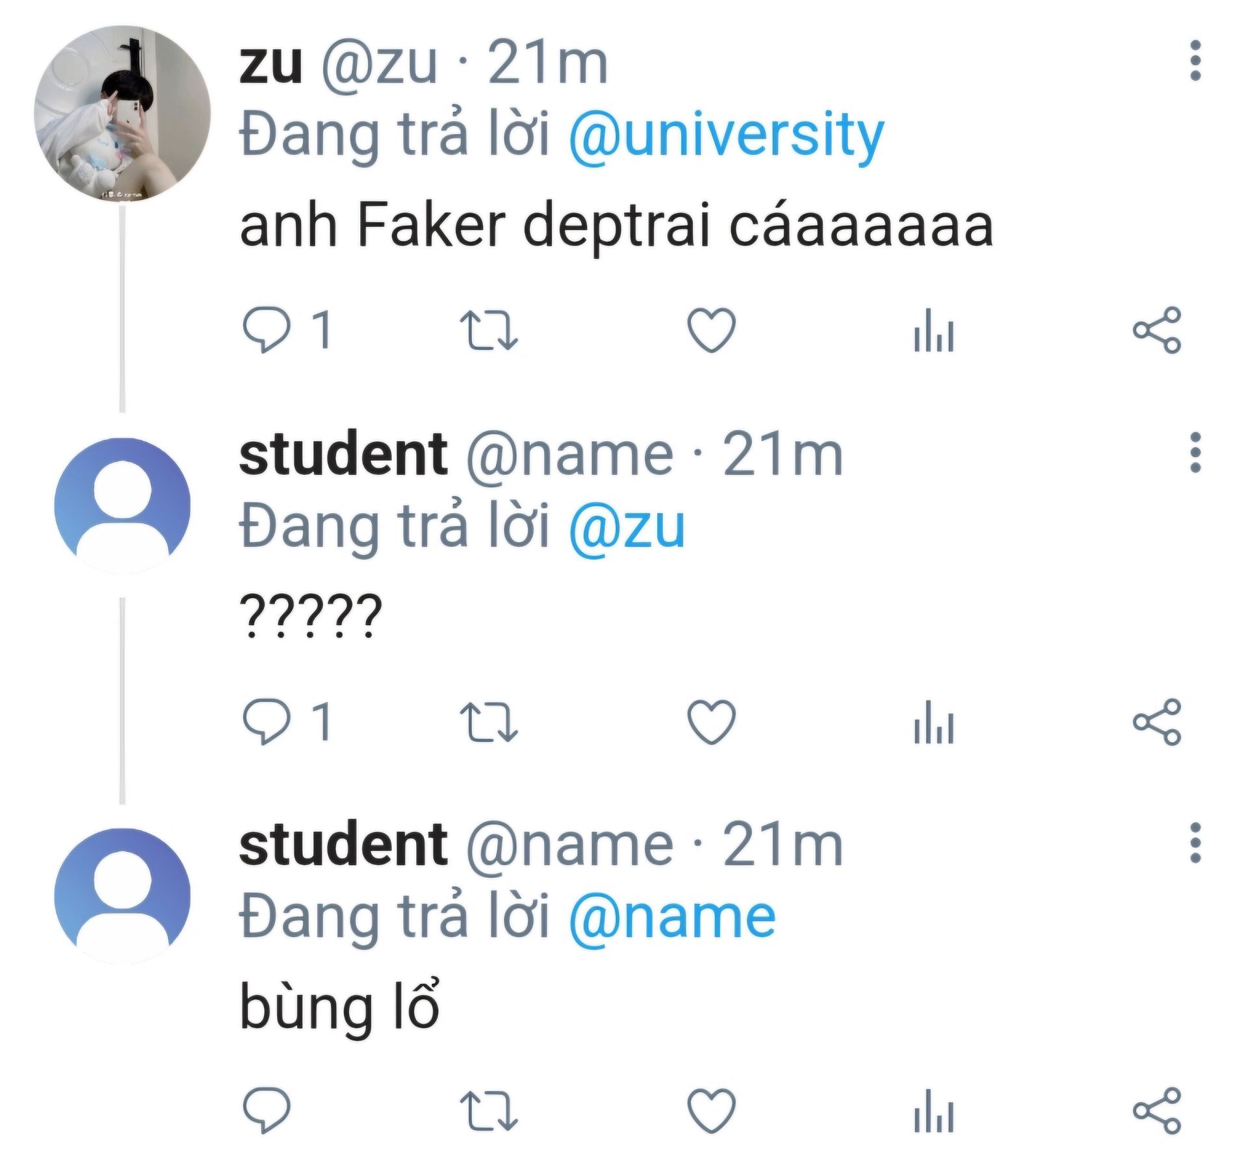Reply to the 'bùng lổ' tweet

[266, 1111]
